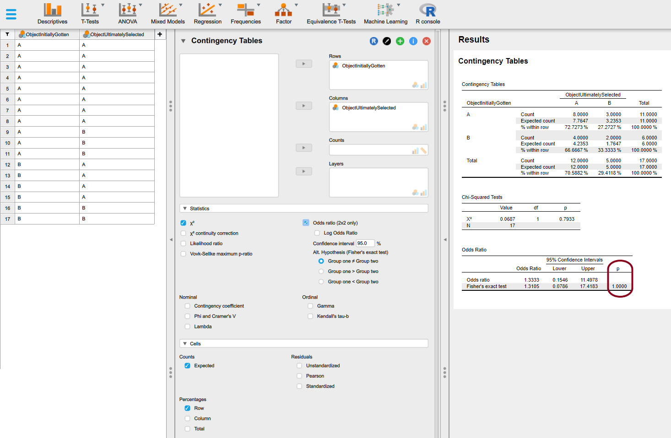This screenshot has width=671, height=438.
Task: Collapse data panel with left arrow handle
Action: click(171, 240)
